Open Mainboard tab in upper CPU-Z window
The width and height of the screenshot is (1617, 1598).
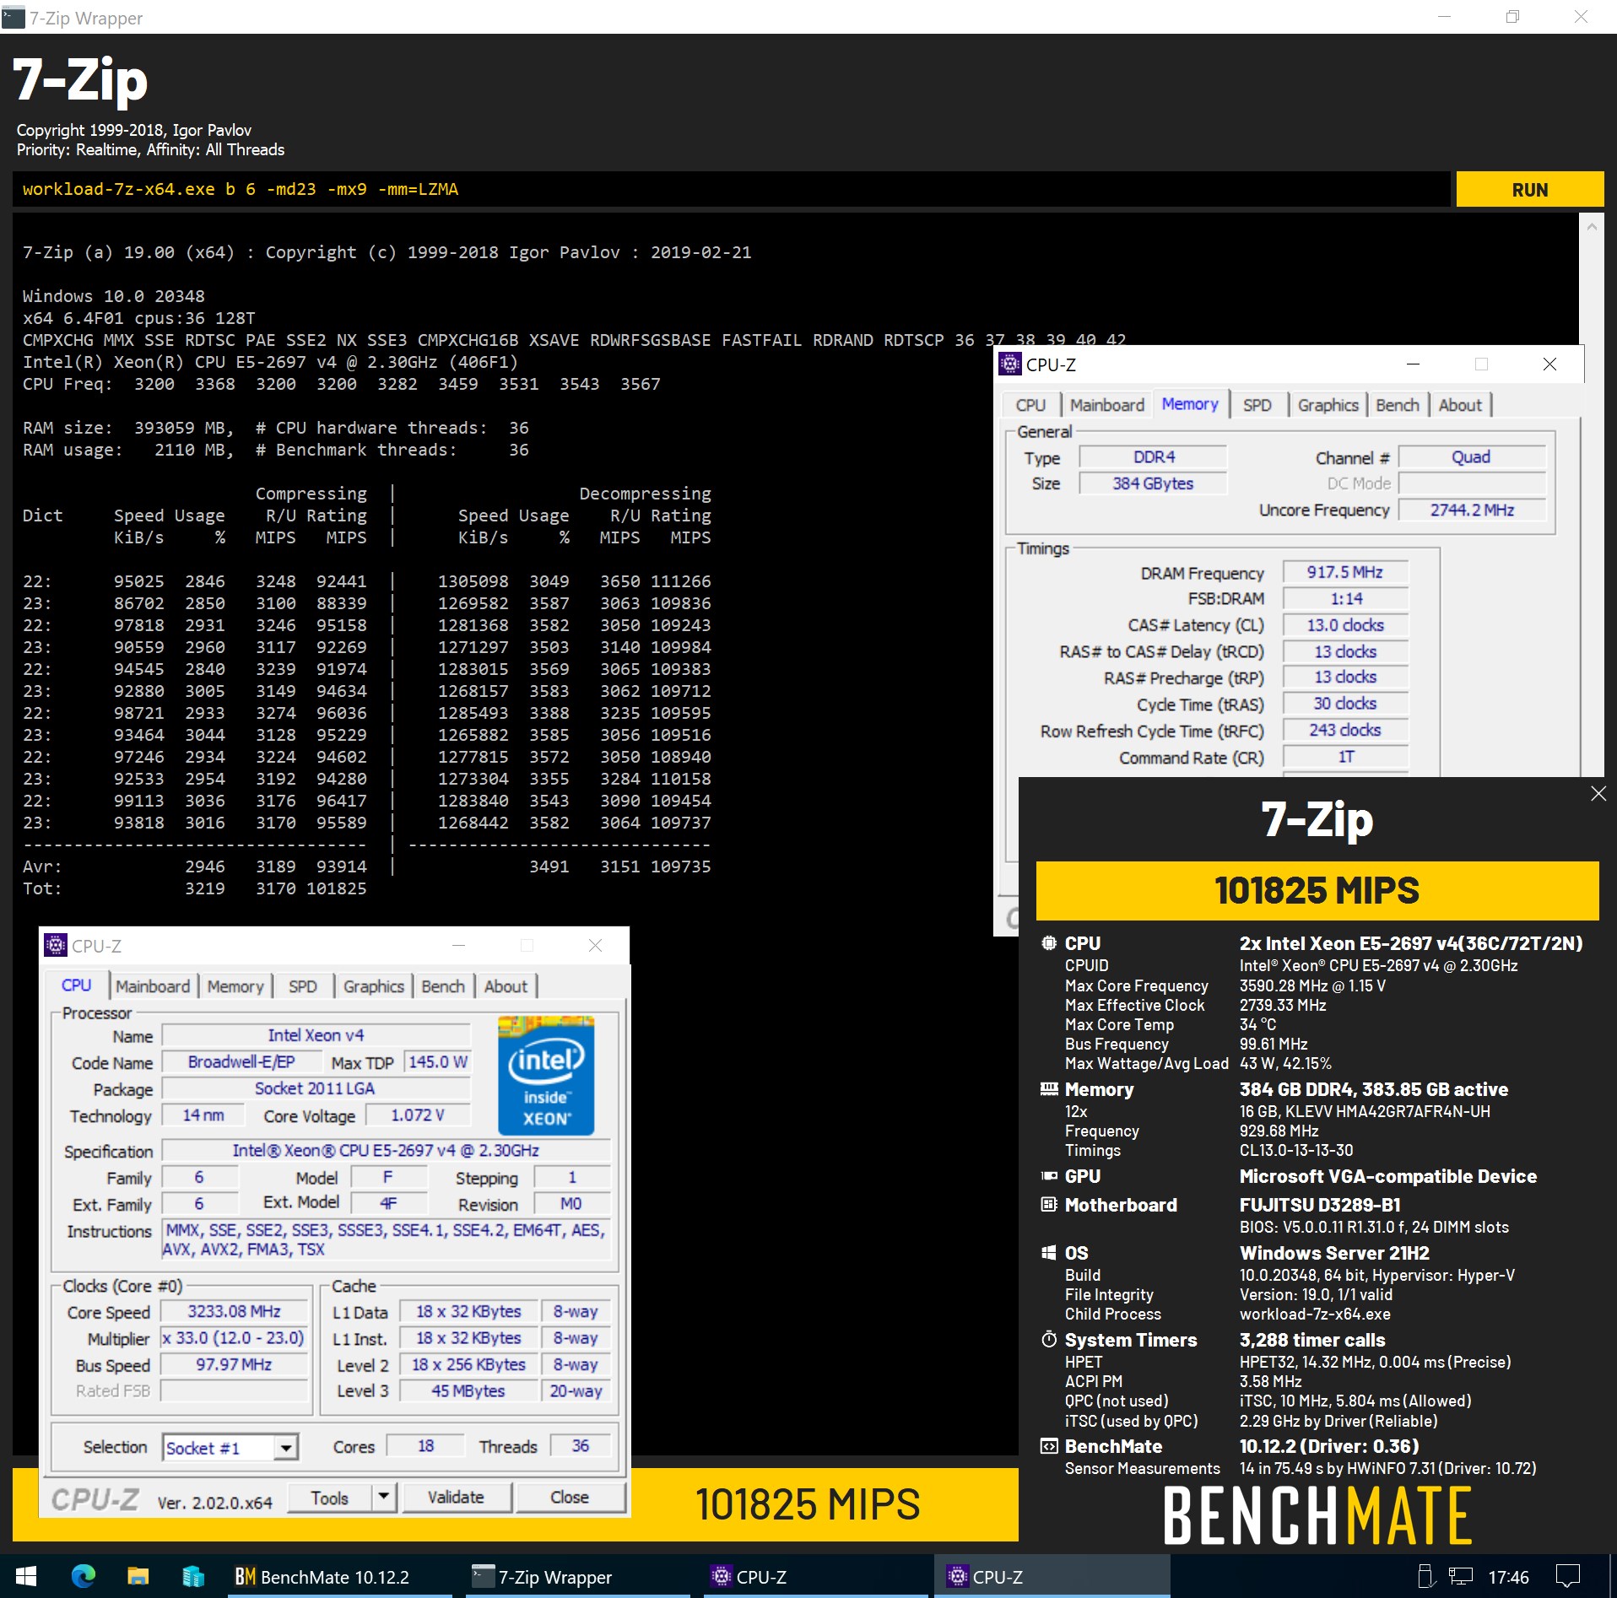tap(1106, 405)
